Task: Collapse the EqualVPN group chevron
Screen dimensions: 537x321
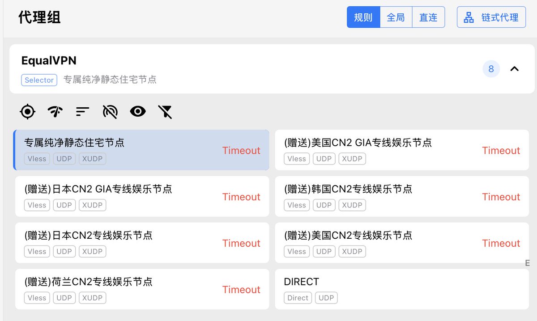Action: pos(515,69)
